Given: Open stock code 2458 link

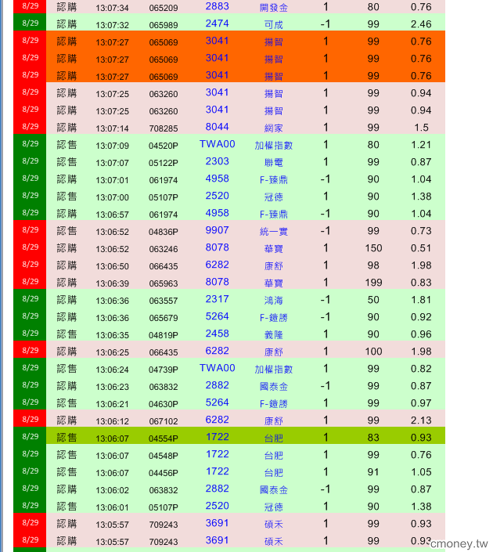Looking at the screenshot, I should pyautogui.click(x=217, y=334).
